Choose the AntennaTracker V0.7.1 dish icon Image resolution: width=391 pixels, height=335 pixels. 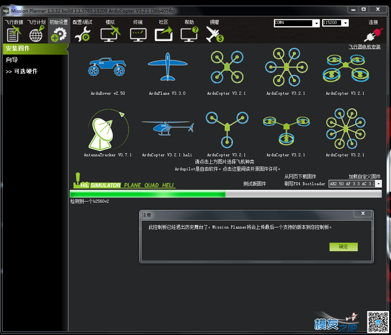[x=108, y=130]
